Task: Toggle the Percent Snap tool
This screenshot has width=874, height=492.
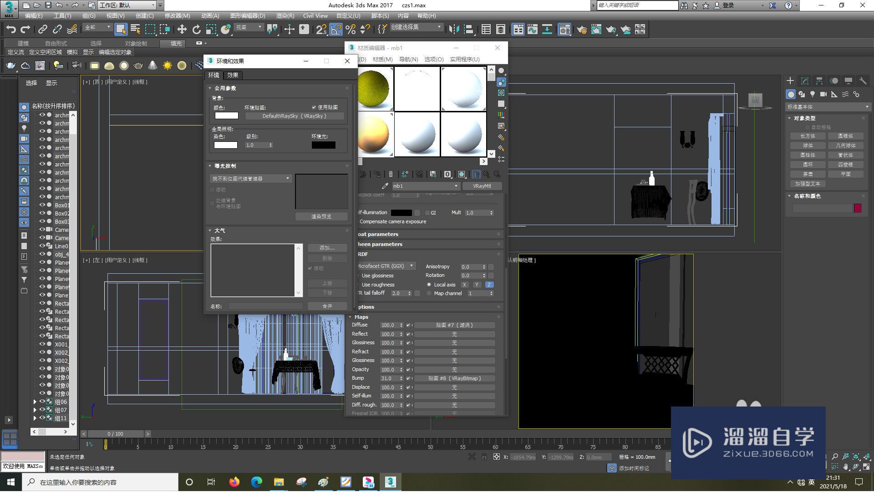Action: [351, 30]
